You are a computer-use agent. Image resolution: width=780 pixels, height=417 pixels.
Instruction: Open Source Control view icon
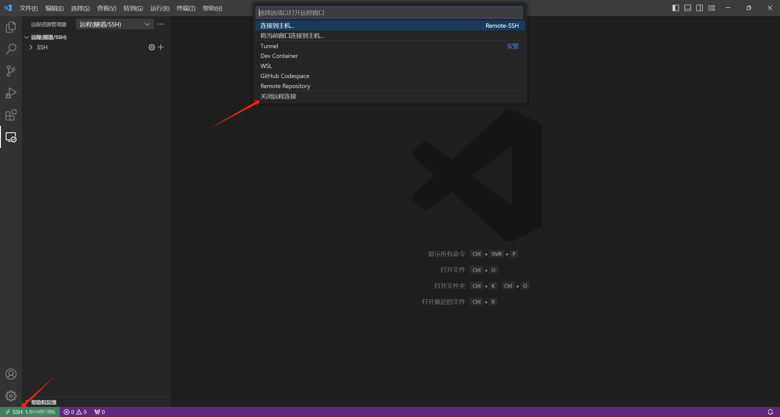(11, 71)
